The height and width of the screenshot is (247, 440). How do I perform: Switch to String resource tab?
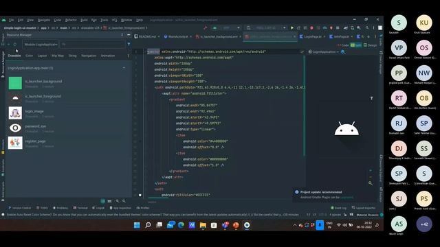tap(72, 56)
